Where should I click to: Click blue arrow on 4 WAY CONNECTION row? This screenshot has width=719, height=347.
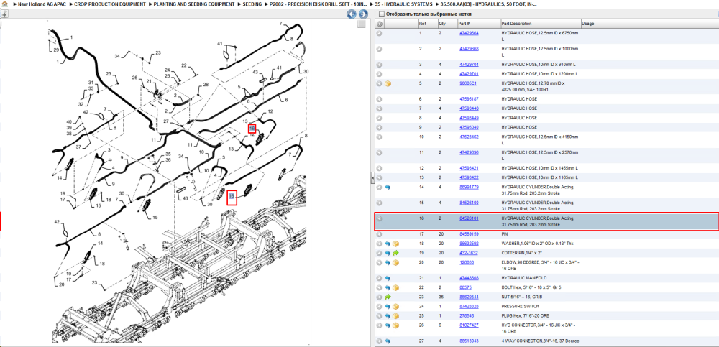(388, 341)
